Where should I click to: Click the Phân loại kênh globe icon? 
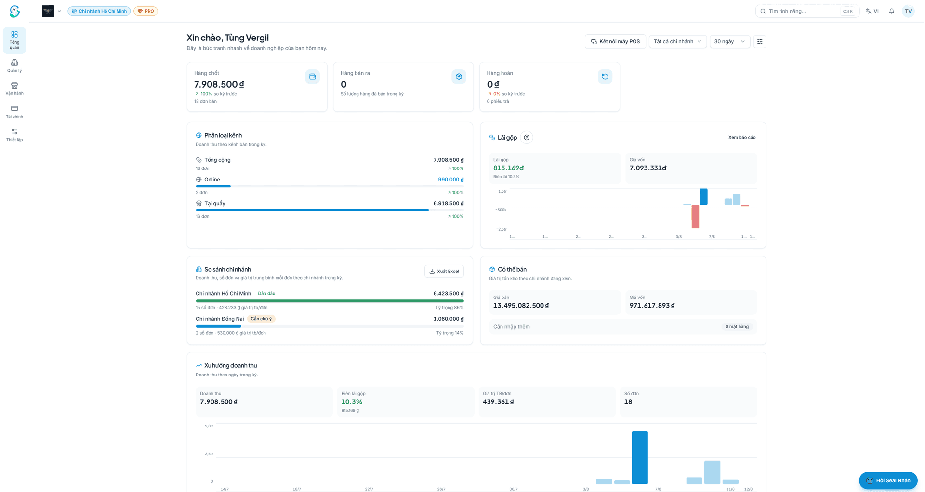(x=198, y=136)
